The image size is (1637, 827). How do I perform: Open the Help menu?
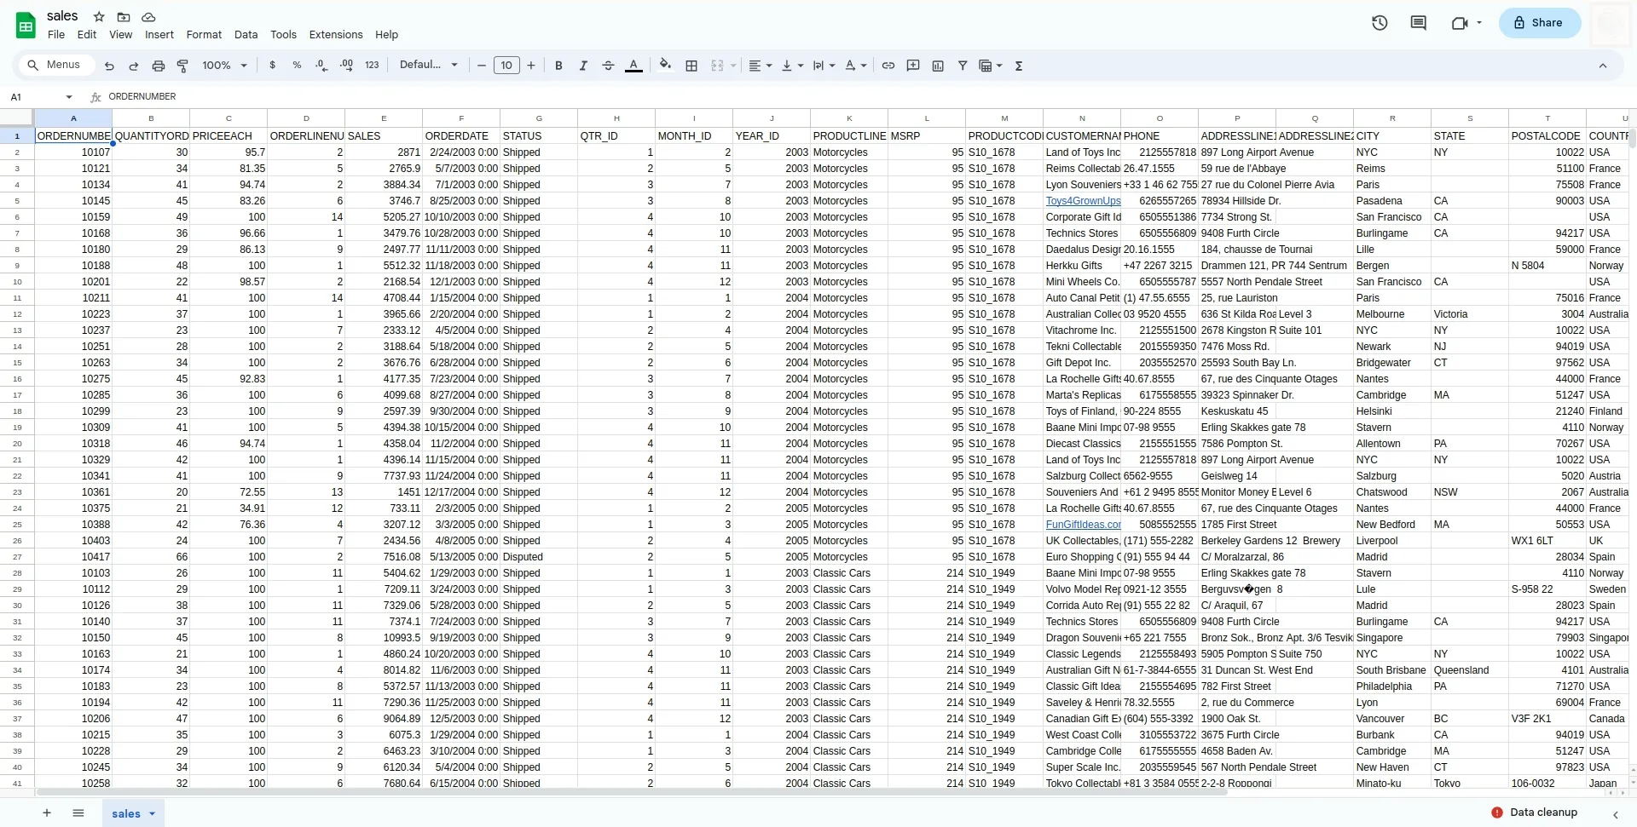[387, 35]
